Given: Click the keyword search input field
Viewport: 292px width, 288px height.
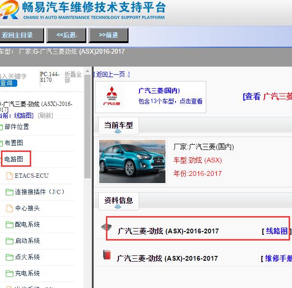Looking at the screenshot, I should (x=13, y=76).
